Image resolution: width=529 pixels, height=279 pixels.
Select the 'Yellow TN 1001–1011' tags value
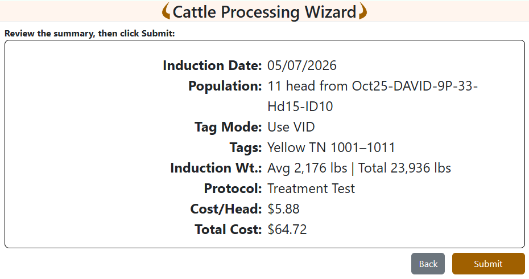(331, 147)
